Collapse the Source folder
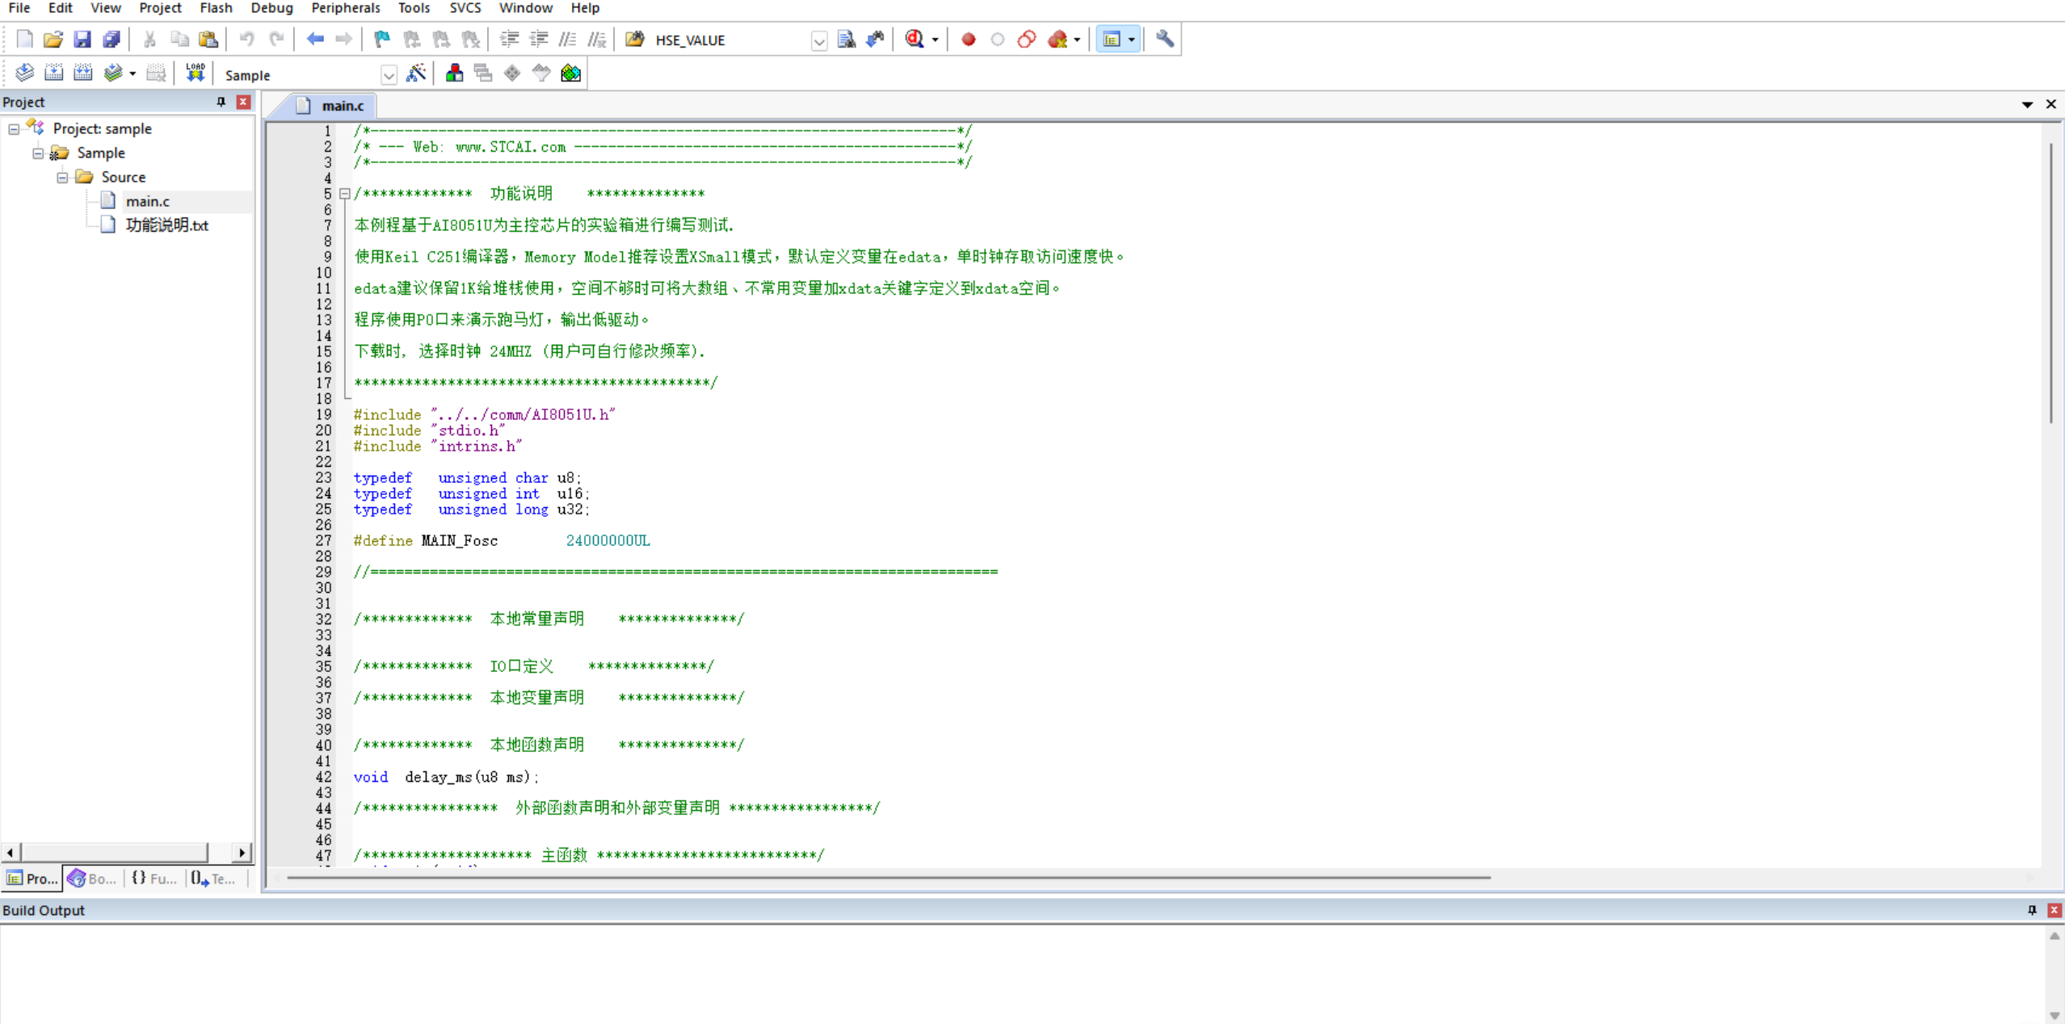2065x1024 pixels. (x=62, y=177)
